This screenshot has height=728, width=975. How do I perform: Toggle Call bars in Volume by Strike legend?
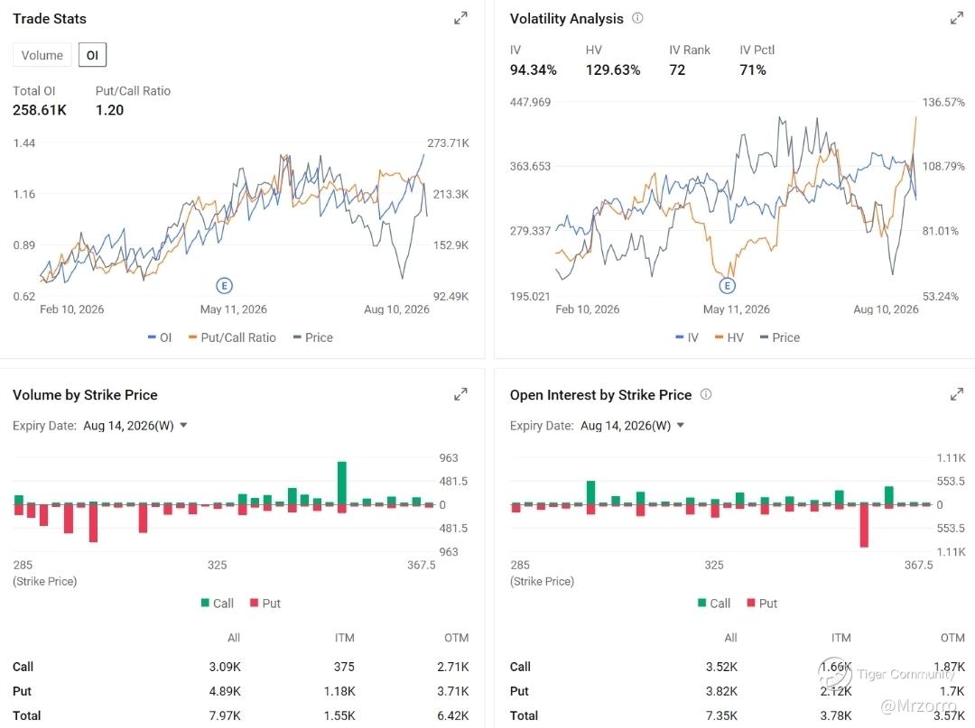[217, 604]
